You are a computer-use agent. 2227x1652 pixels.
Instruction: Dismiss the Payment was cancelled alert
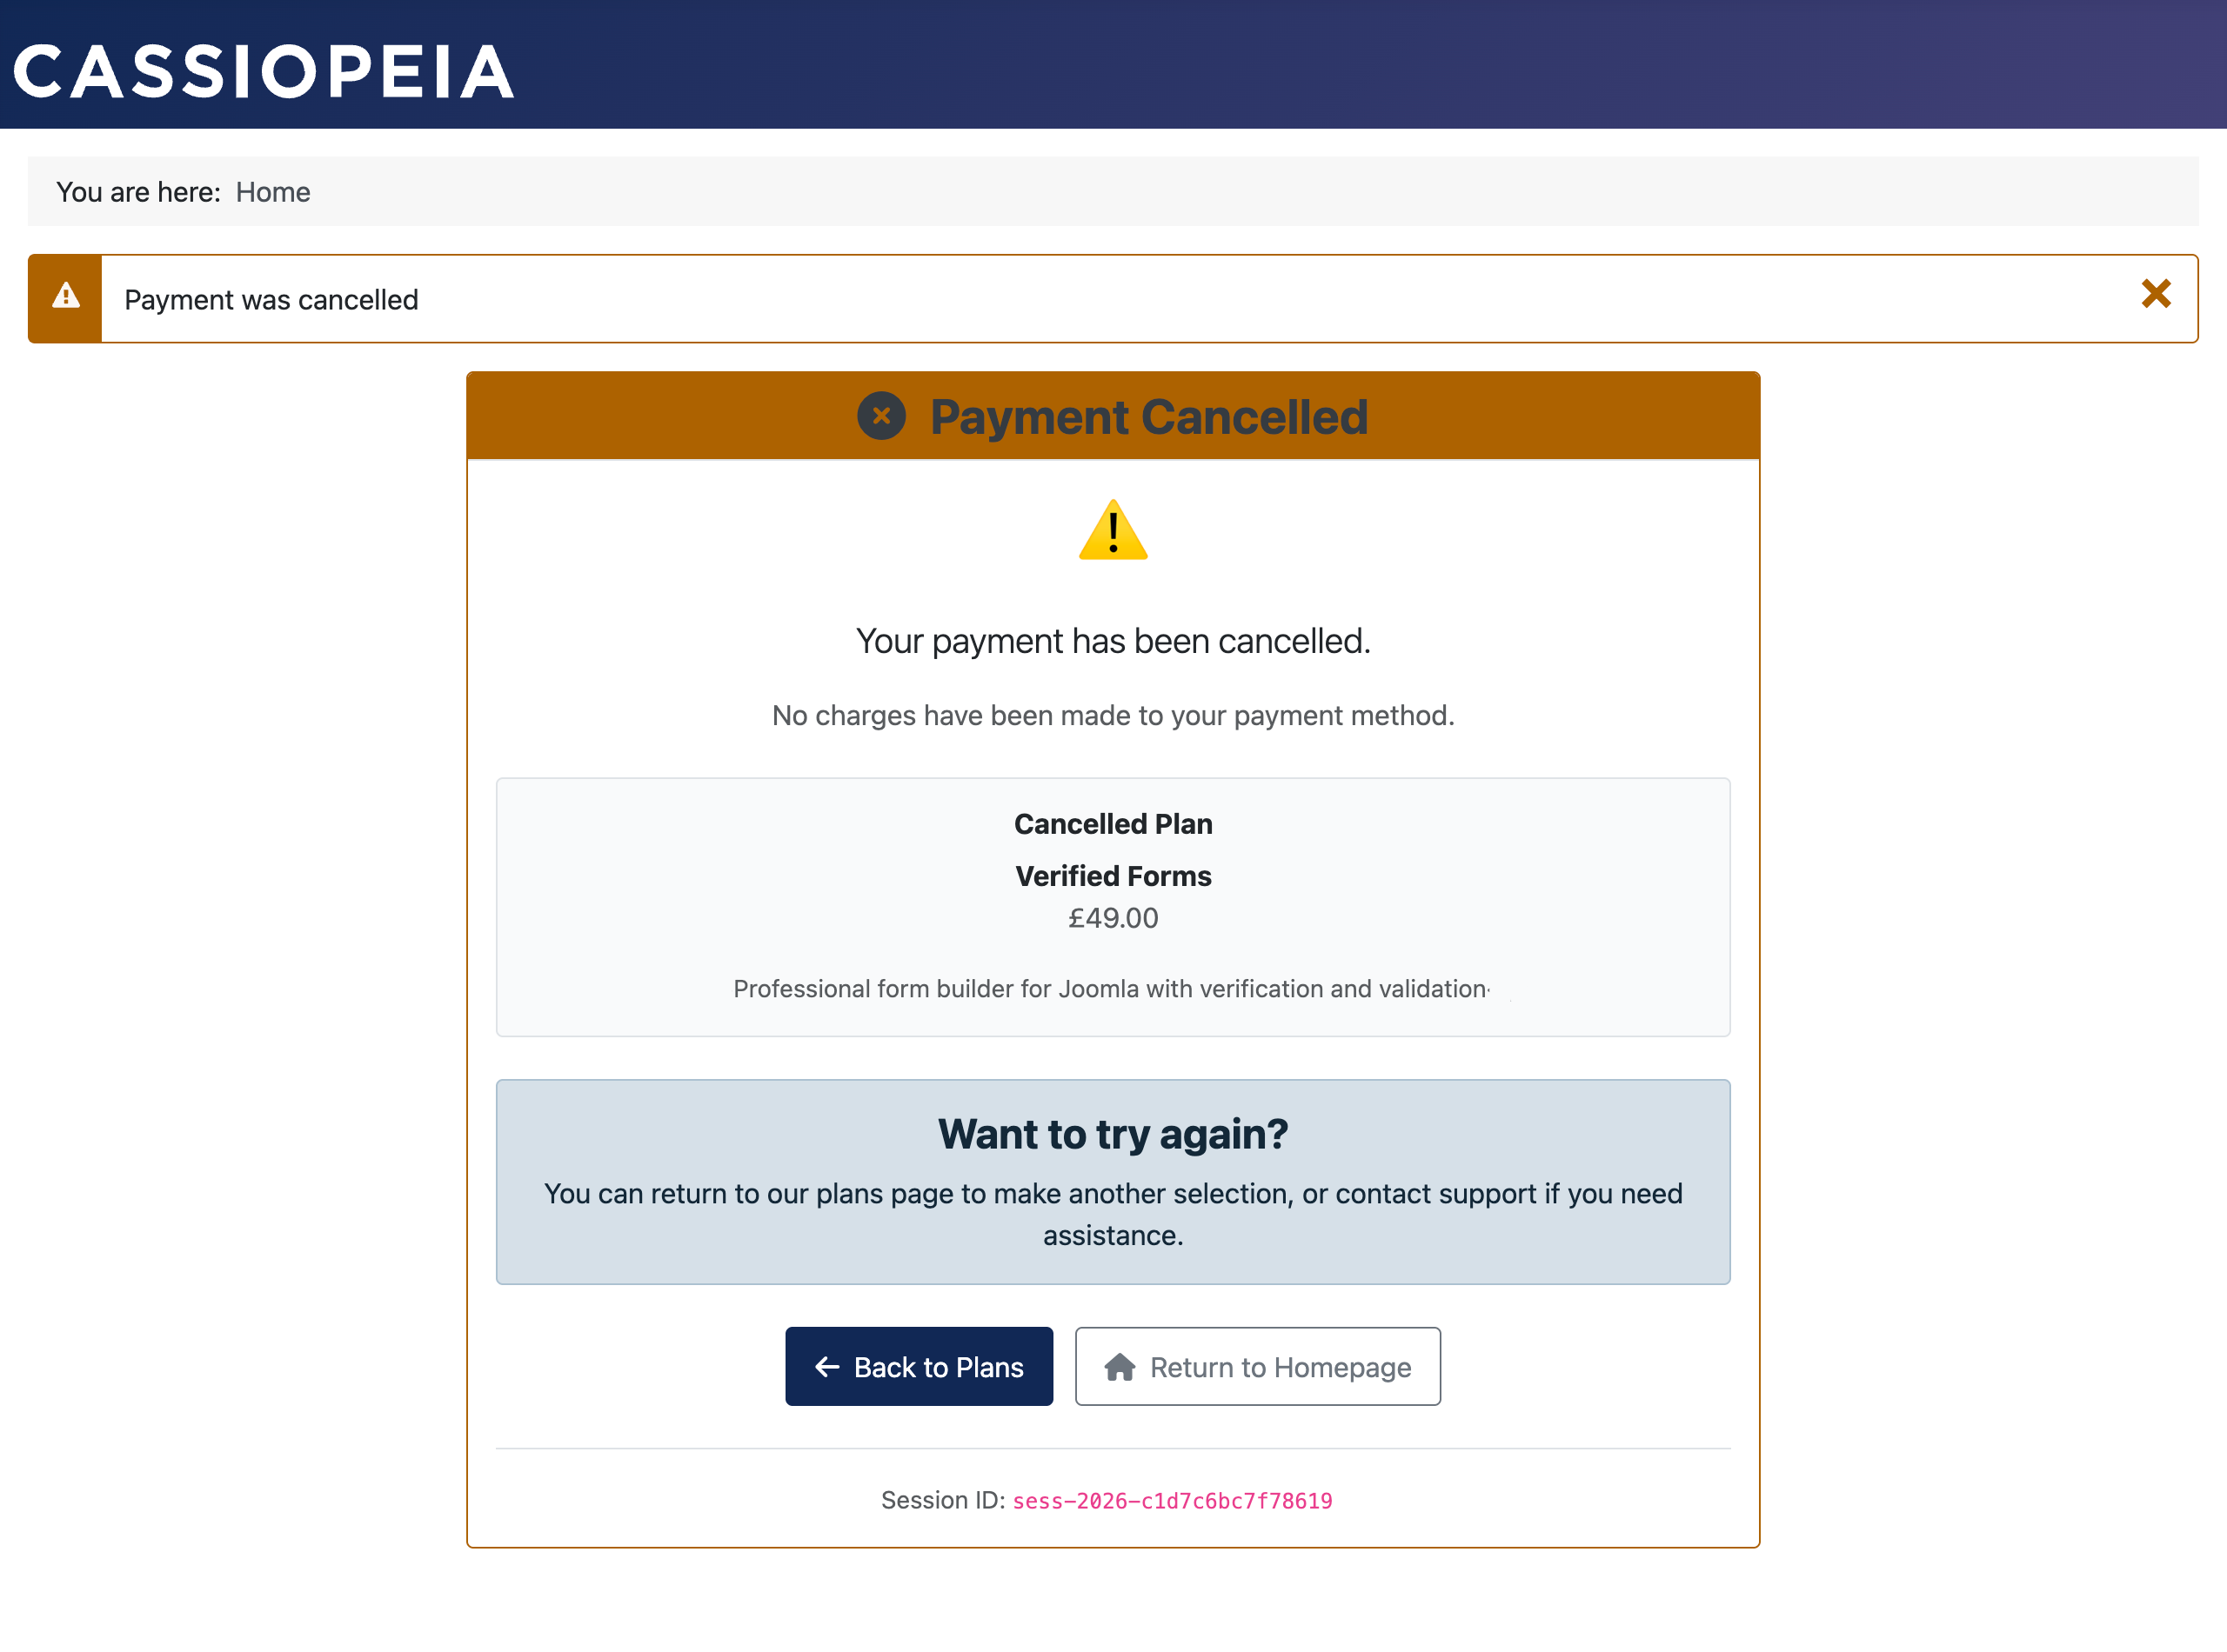click(2156, 295)
